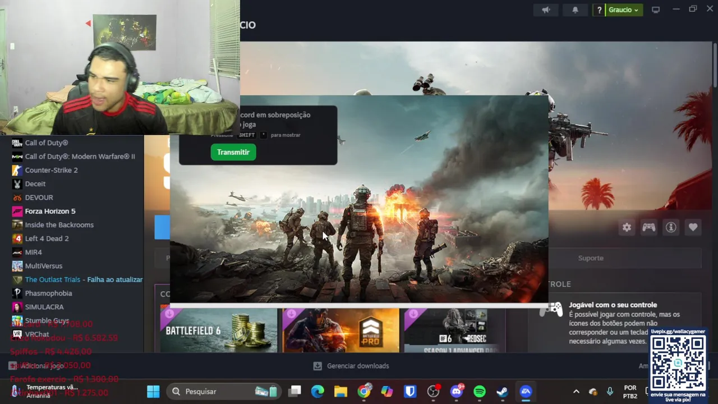
Task: Open Discord from the taskbar
Action: click(457, 391)
